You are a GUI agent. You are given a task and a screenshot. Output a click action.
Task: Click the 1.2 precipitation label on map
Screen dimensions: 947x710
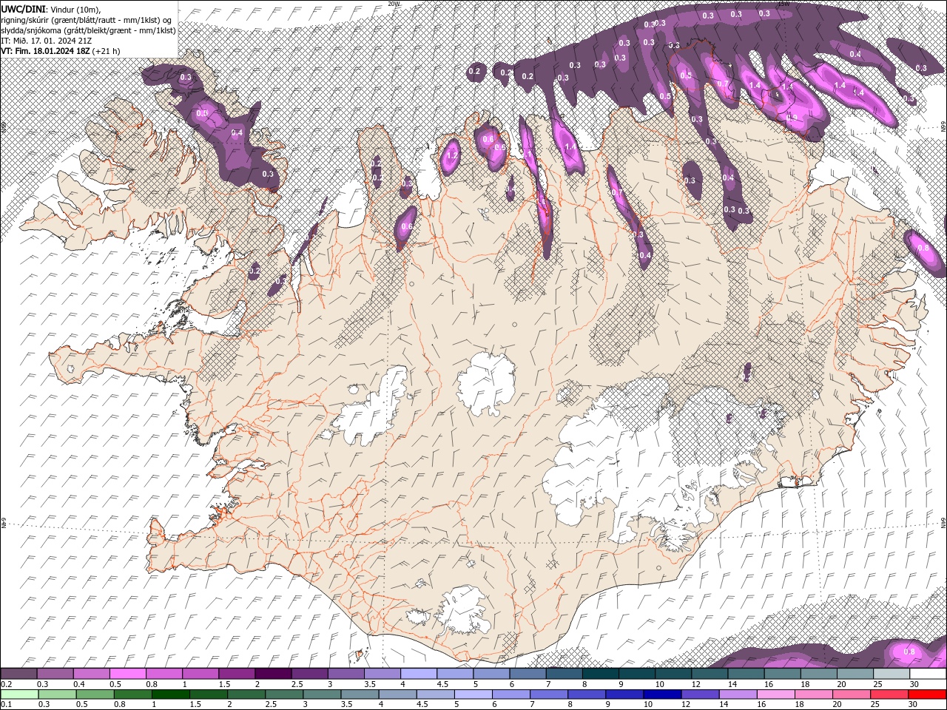452,156
